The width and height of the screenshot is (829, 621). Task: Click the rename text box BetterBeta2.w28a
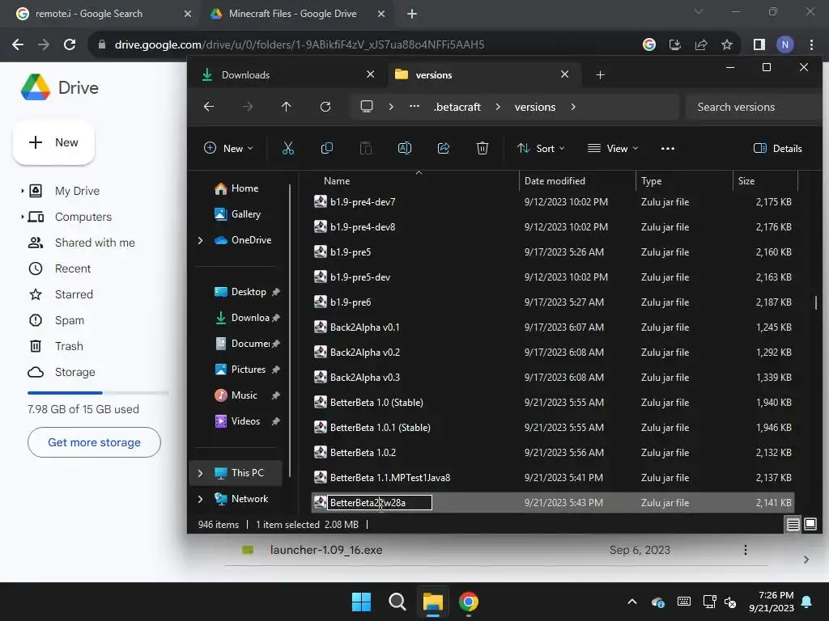click(x=380, y=503)
